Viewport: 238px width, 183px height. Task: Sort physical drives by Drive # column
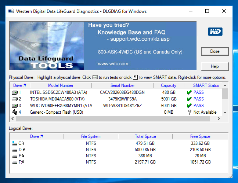(20, 85)
